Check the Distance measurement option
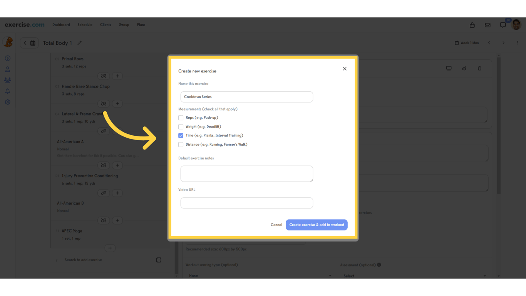 coord(181,144)
